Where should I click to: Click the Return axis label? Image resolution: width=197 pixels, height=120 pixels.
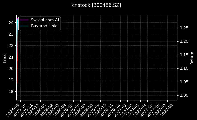tap(192, 58)
